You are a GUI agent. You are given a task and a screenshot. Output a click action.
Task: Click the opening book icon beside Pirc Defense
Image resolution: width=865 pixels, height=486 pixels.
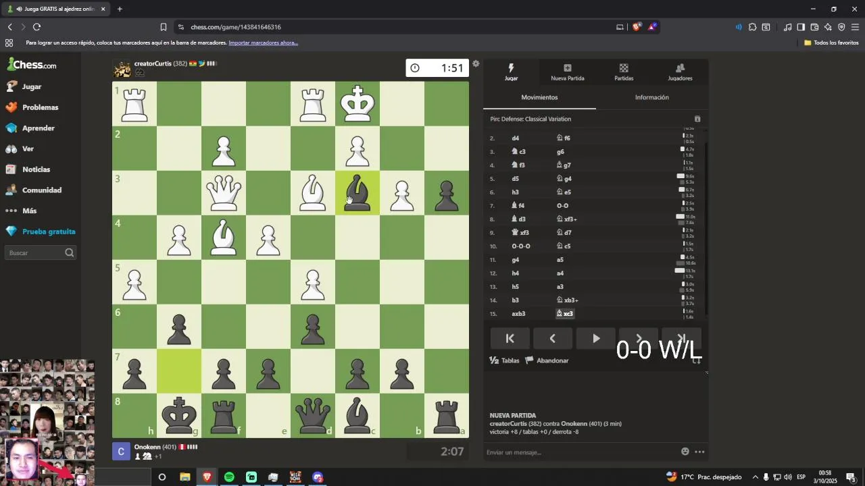click(697, 119)
